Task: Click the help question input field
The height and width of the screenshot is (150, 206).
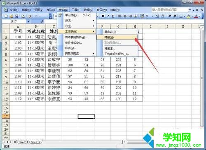Action: (x=170, y=10)
